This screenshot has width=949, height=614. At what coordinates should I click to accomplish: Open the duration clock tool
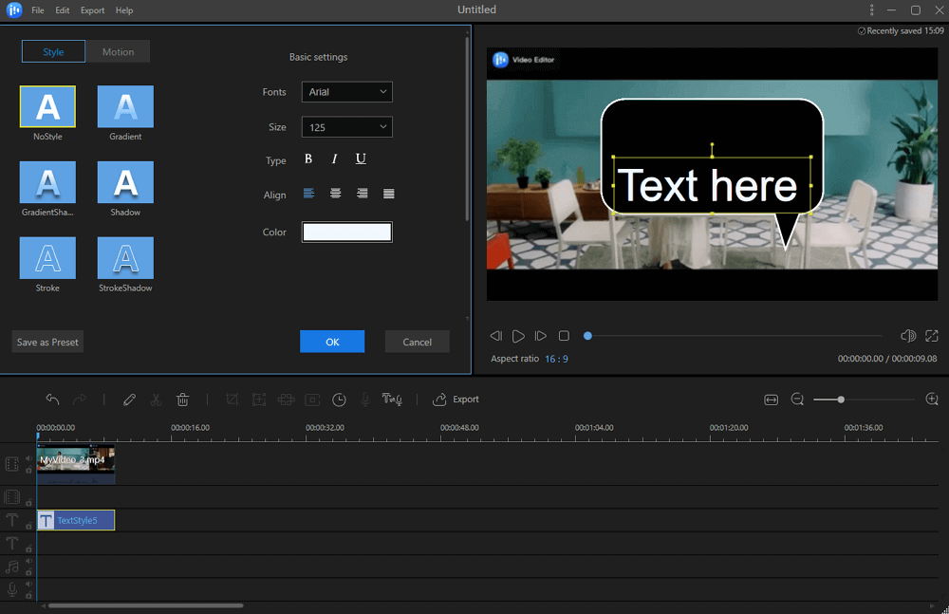[339, 400]
